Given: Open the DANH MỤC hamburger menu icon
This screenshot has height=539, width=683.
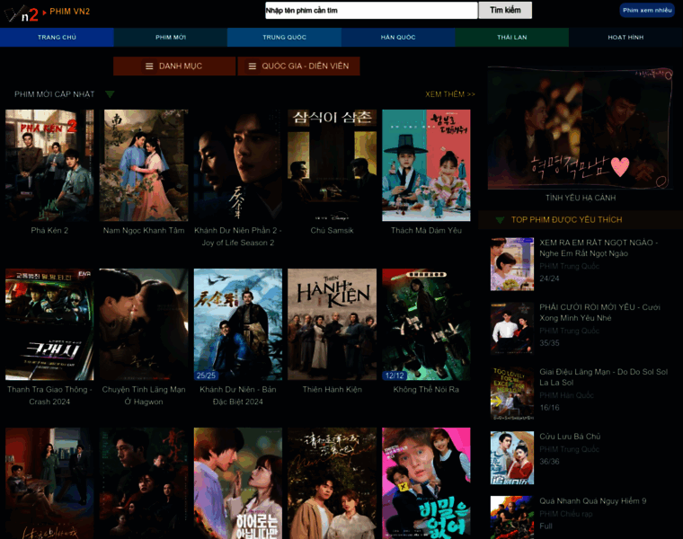Looking at the screenshot, I should tap(149, 66).
